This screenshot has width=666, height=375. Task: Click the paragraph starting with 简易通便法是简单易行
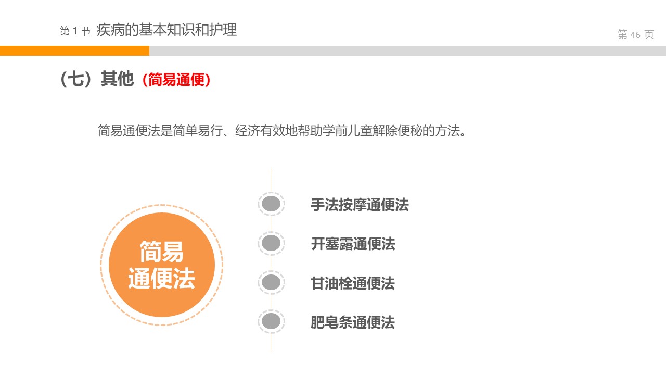point(281,131)
